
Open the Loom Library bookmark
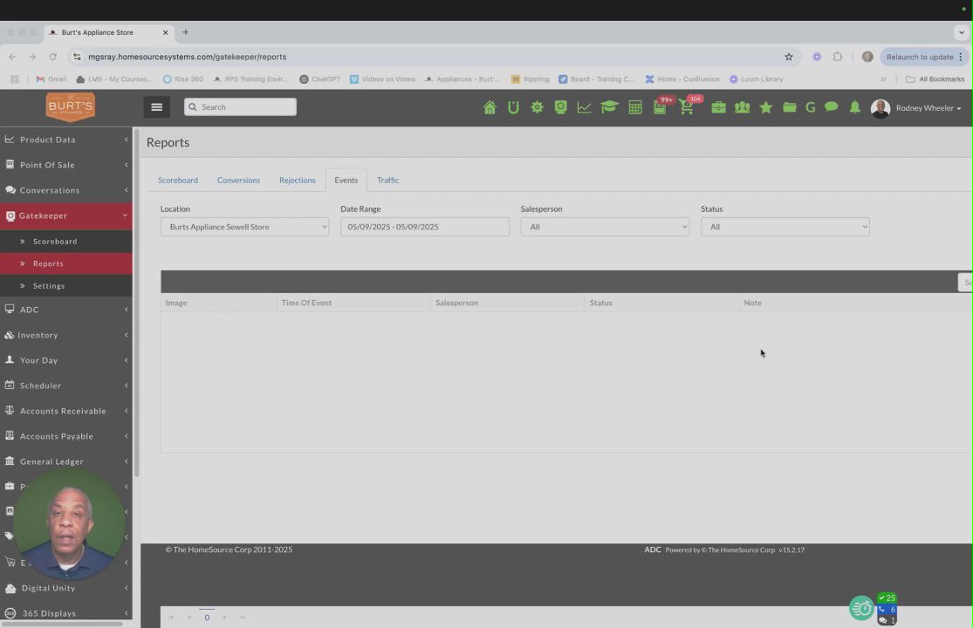[x=756, y=79]
